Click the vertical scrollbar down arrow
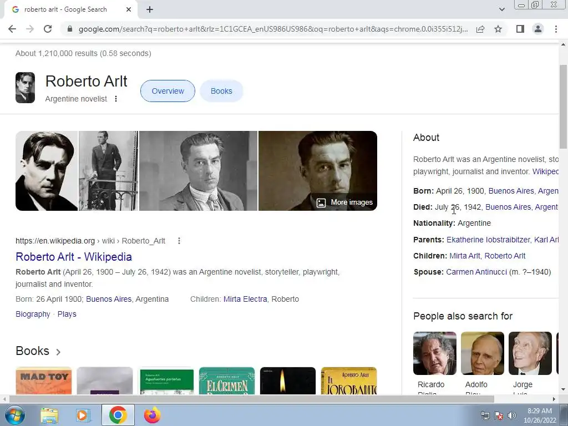This screenshot has height=426, width=568. click(x=563, y=389)
